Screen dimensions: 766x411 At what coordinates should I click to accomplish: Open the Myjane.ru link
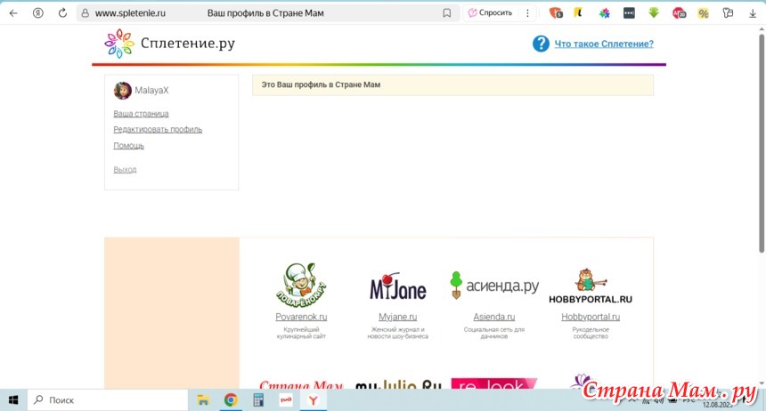tap(397, 317)
